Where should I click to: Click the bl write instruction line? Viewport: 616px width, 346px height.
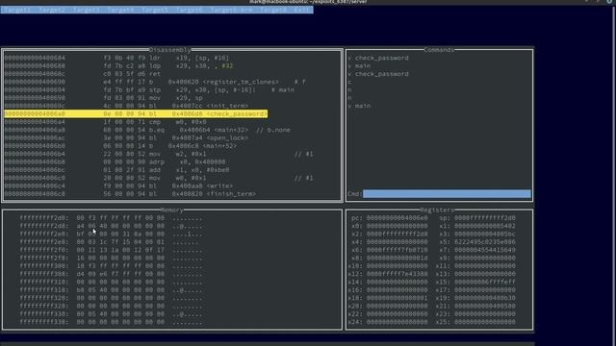(118, 185)
